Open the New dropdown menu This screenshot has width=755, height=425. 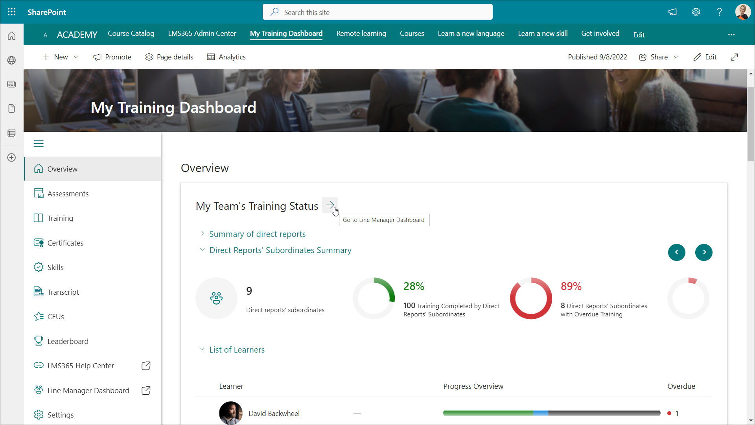pos(61,57)
